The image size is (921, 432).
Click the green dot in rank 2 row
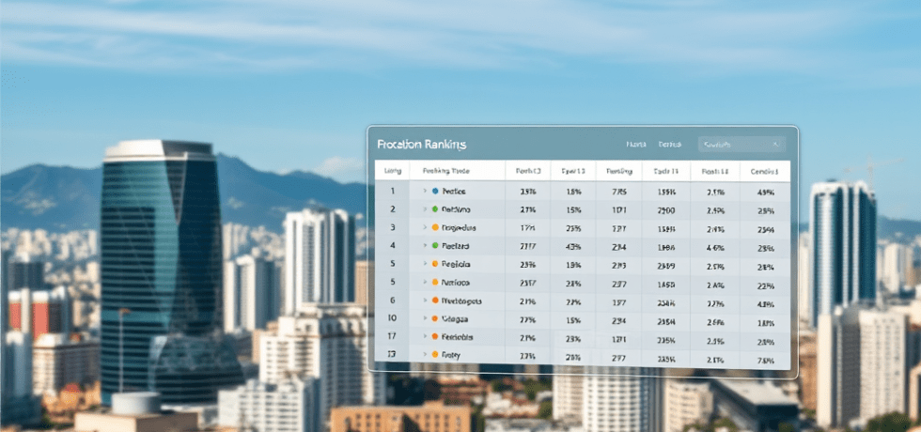point(435,209)
